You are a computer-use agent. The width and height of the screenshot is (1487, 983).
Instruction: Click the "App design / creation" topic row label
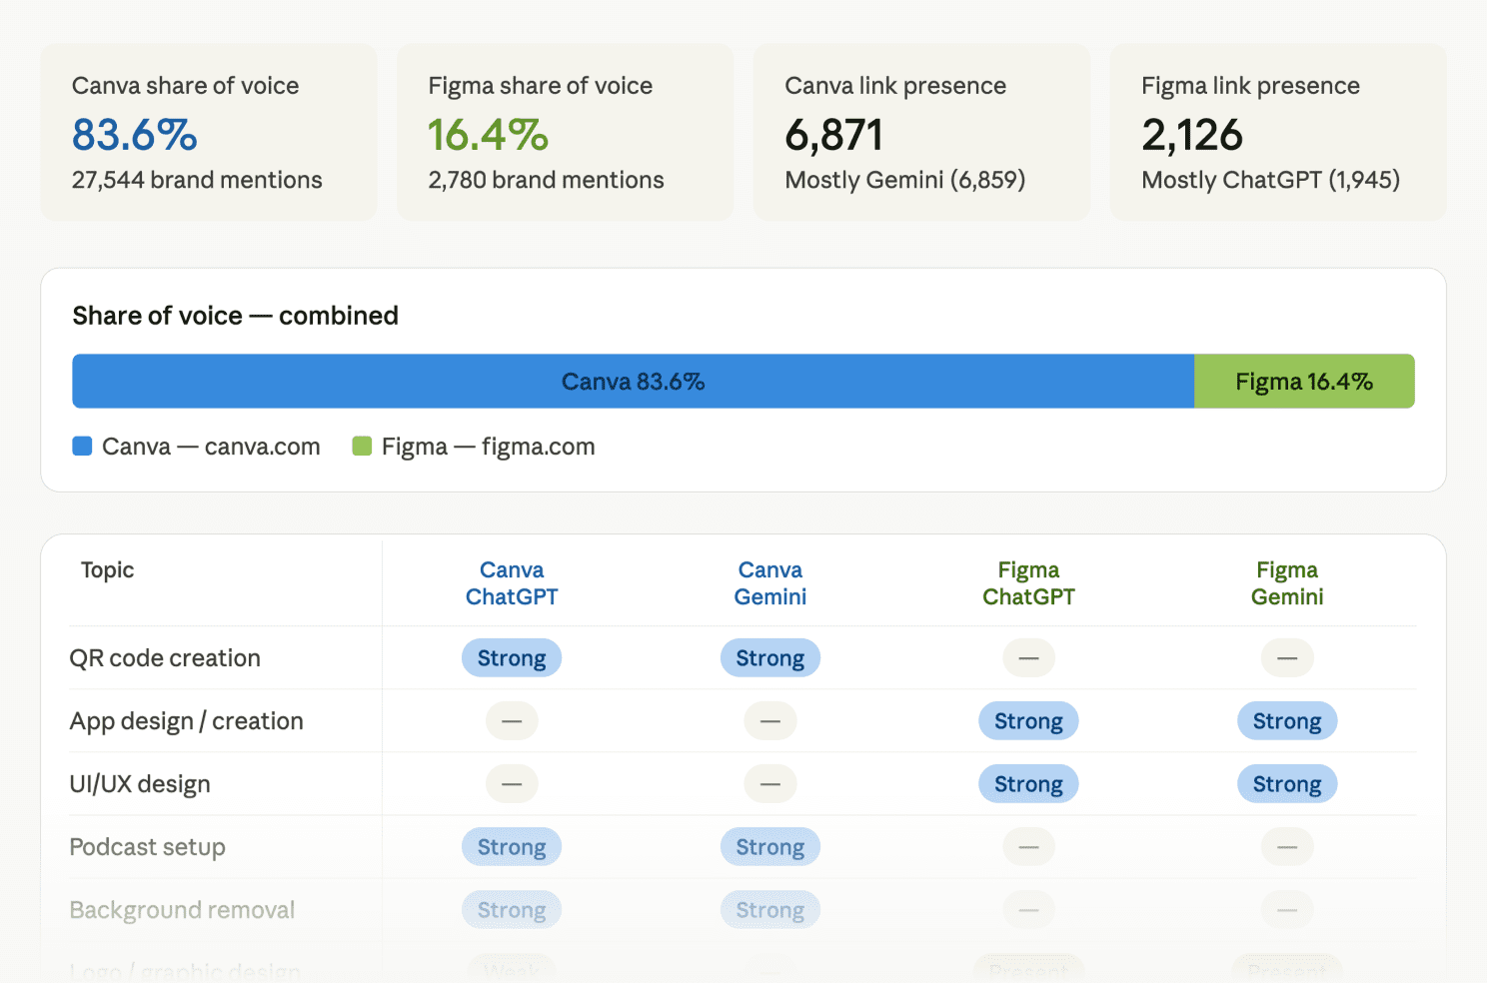click(187, 721)
